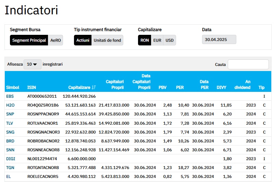Set capitalization currency to USD
275x182 pixels.
pos(170,40)
